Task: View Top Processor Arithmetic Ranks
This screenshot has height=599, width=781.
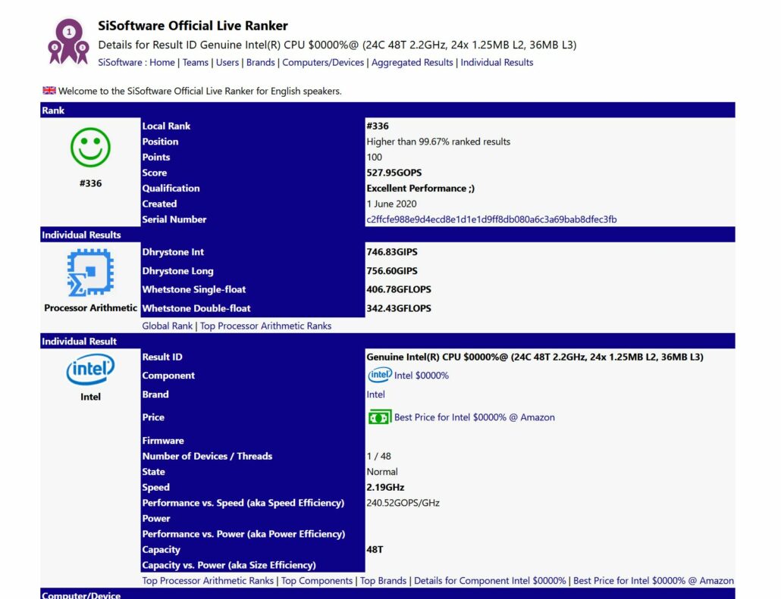Action: coord(265,326)
